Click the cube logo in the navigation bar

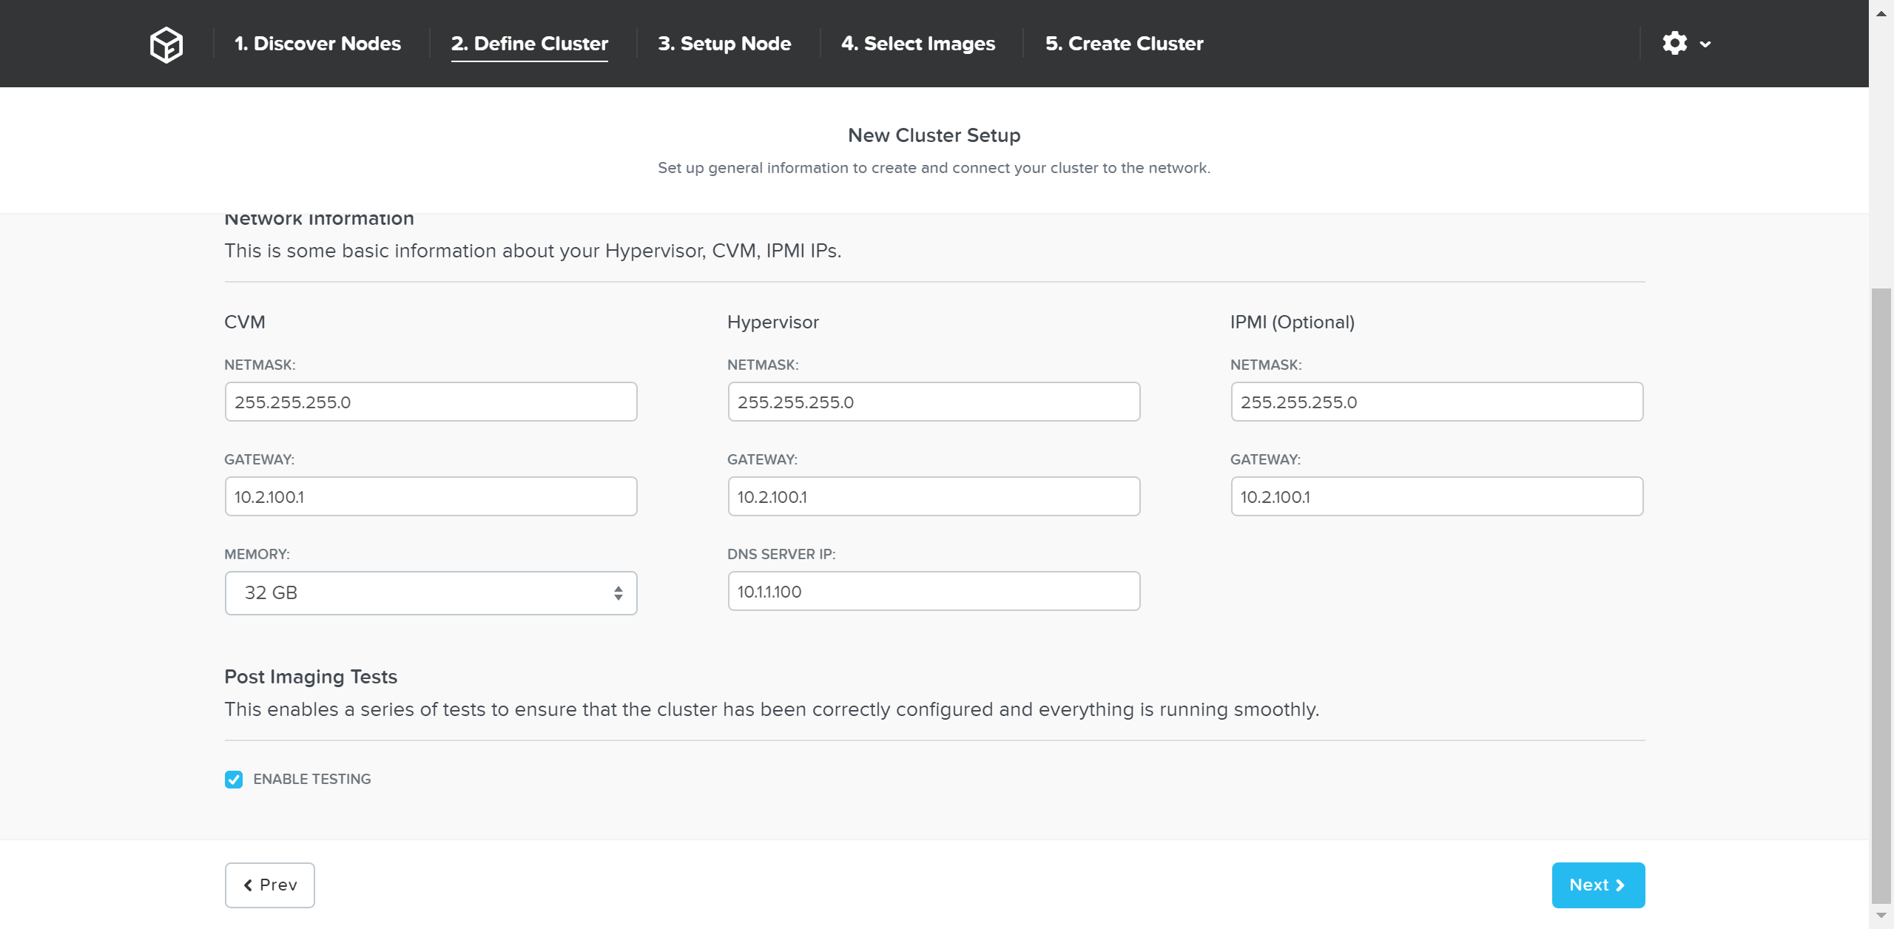(x=166, y=44)
